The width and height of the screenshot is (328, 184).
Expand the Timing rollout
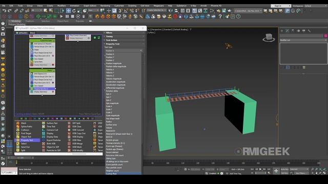point(124,36)
